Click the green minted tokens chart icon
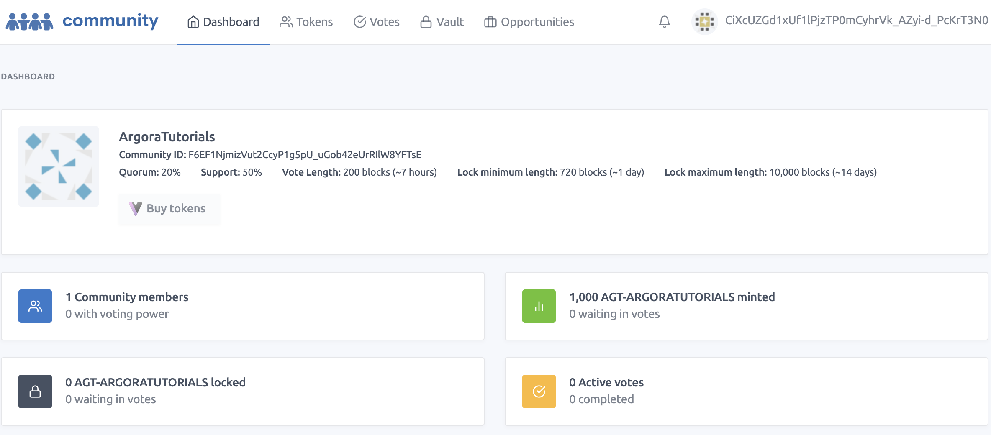The width and height of the screenshot is (991, 435). pos(539,306)
